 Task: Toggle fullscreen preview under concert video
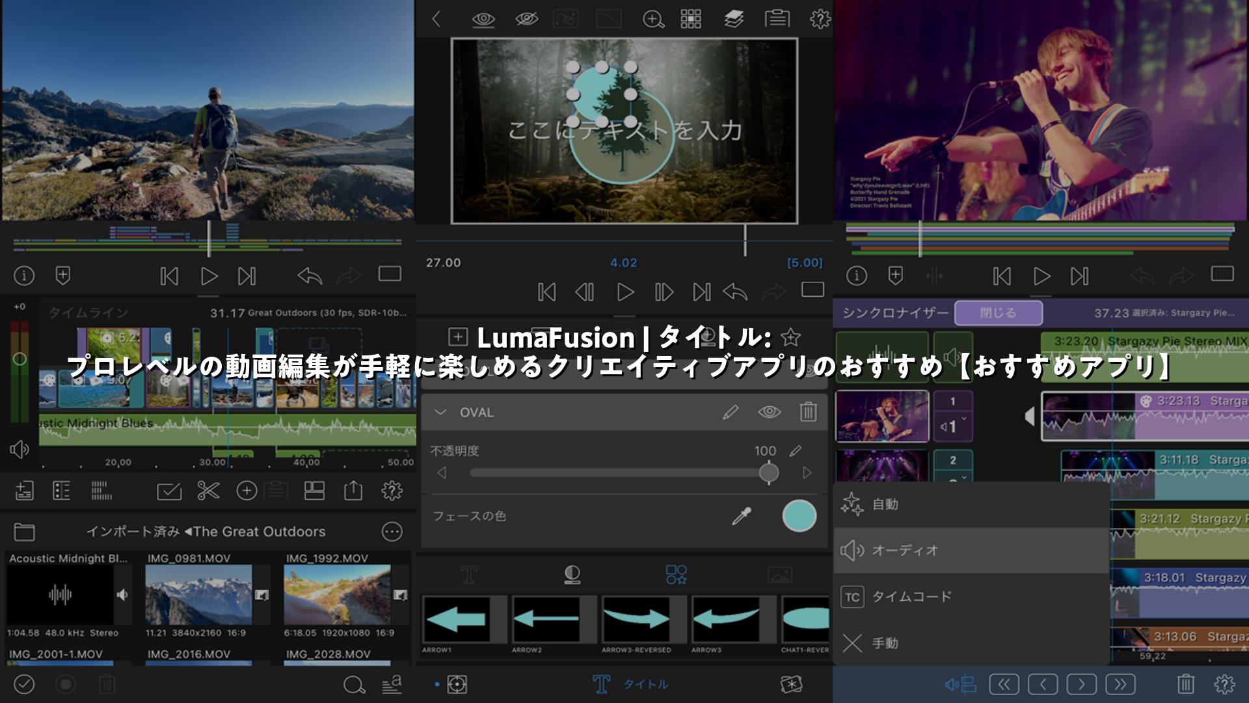tap(1222, 274)
